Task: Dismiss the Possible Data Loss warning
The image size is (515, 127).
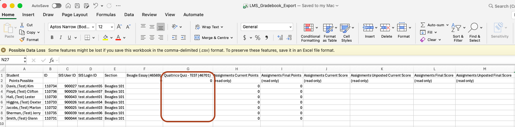Action: 3,50
